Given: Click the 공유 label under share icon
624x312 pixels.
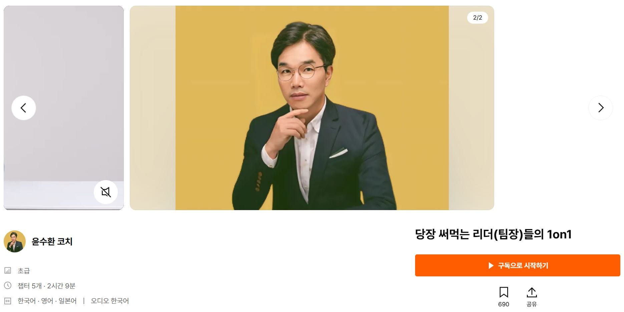Looking at the screenshot, I should (532, 304).
